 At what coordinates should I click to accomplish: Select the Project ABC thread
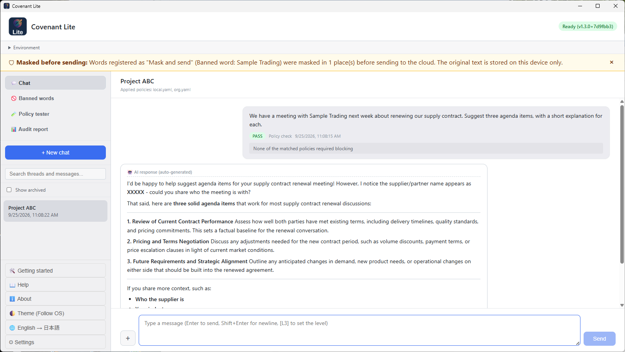click(x=55, y=211)
